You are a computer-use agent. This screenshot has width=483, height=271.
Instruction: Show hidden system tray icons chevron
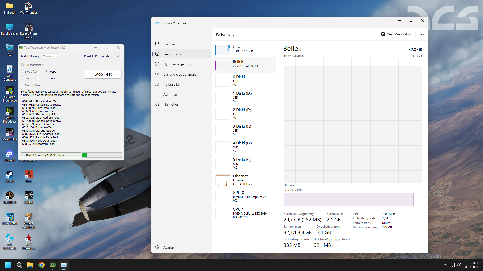pos(445,265)
